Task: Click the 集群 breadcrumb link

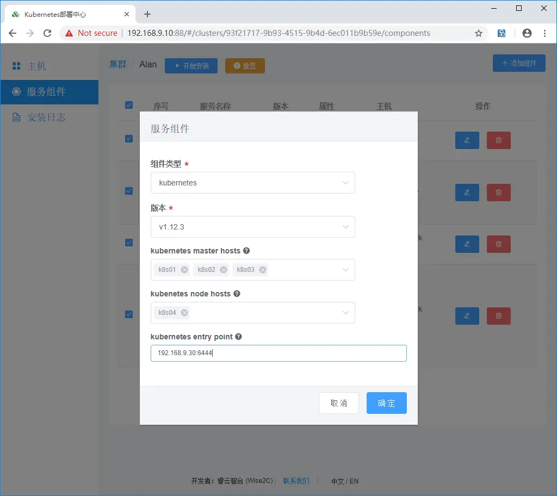Action: pos(117,64)
